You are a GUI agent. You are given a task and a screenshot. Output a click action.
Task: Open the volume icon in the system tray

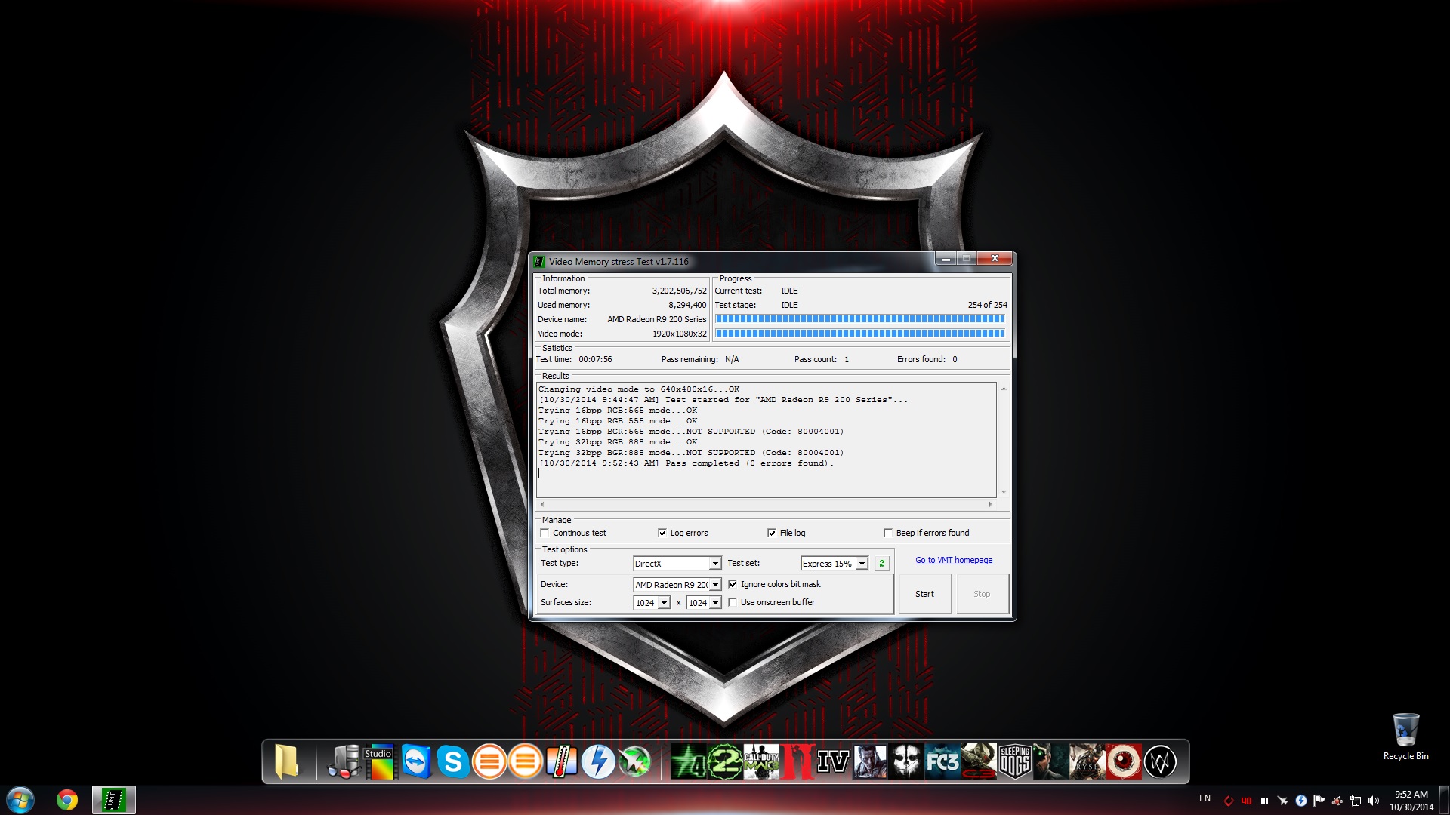pyautogui.click(x=1372, y=798)
